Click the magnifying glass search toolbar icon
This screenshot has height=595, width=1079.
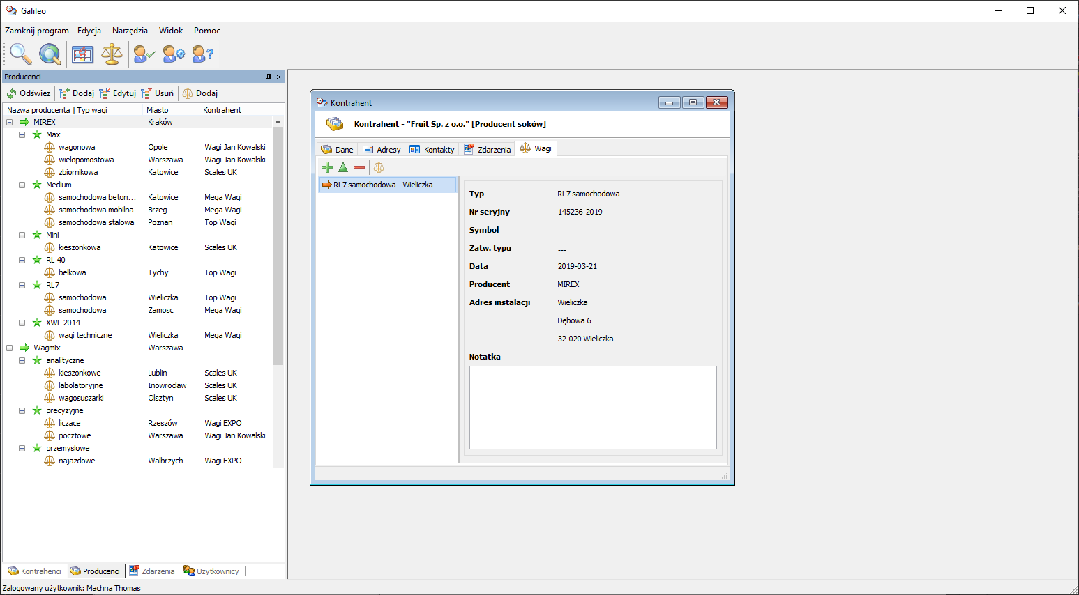(20, 54)
